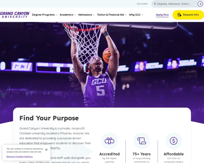The width and height of the screenshot is (204, 163).
Task: Expand Tuition & Financial Aid chevron
Action: (x=126, y=15)
